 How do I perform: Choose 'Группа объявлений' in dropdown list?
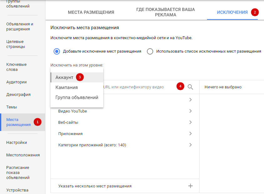pos(77,97)
